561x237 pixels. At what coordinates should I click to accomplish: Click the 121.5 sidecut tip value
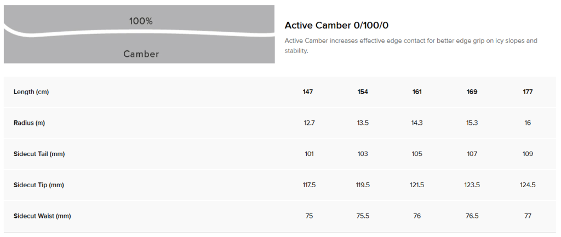pyautogui.click(x=417, y=185)
